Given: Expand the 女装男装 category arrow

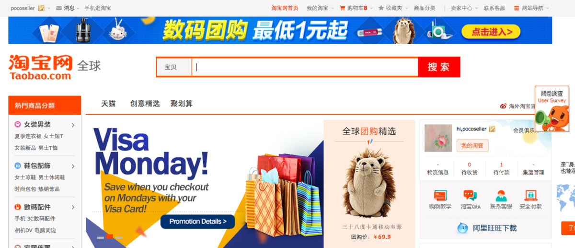Looking at the screenshot, I should [x=73, y=125].
